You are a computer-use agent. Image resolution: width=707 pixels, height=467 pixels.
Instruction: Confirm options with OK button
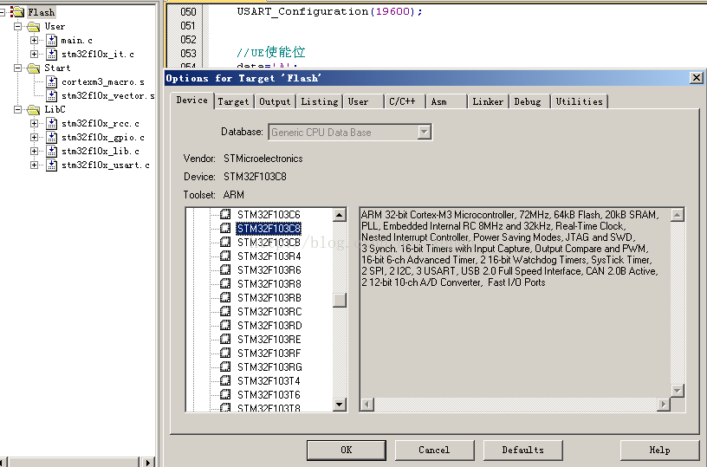click(x=347, y=450)
